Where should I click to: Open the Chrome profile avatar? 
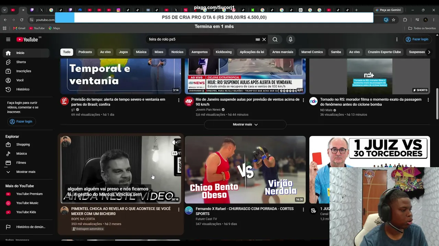426,20
